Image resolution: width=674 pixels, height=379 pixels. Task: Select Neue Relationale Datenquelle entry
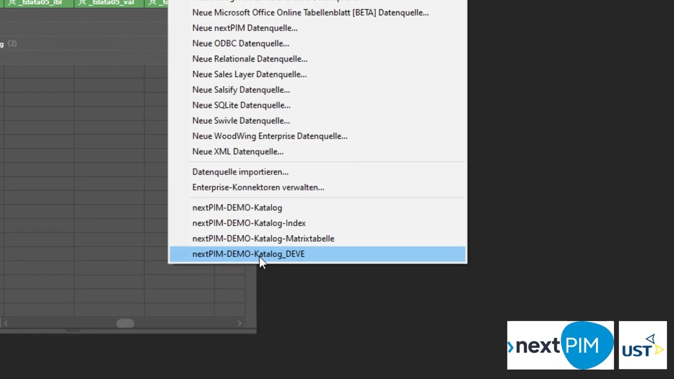click(x=318, y=58)
